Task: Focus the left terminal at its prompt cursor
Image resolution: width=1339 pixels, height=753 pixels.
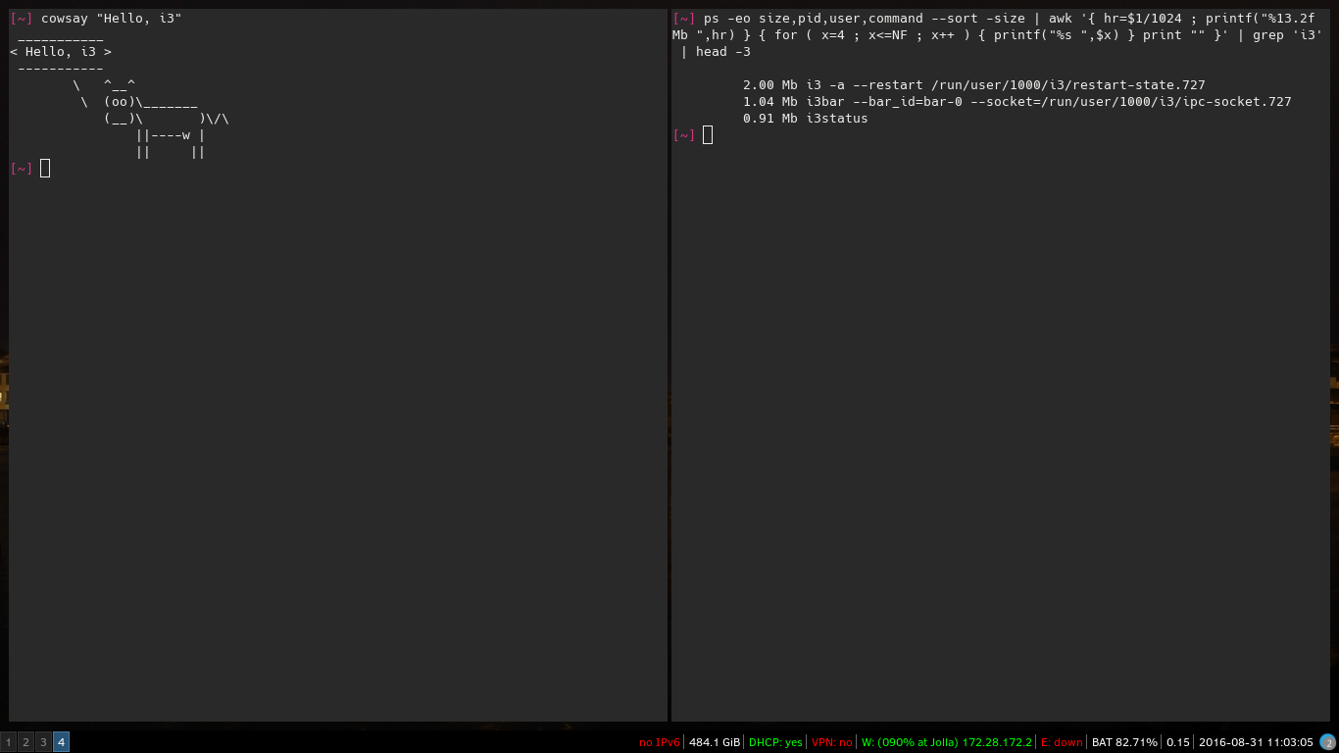Action: point(45,168)
